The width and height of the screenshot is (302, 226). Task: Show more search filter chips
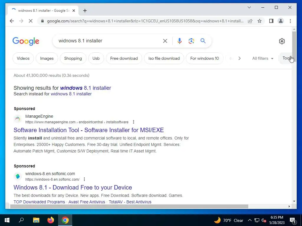tap(239, 59)
